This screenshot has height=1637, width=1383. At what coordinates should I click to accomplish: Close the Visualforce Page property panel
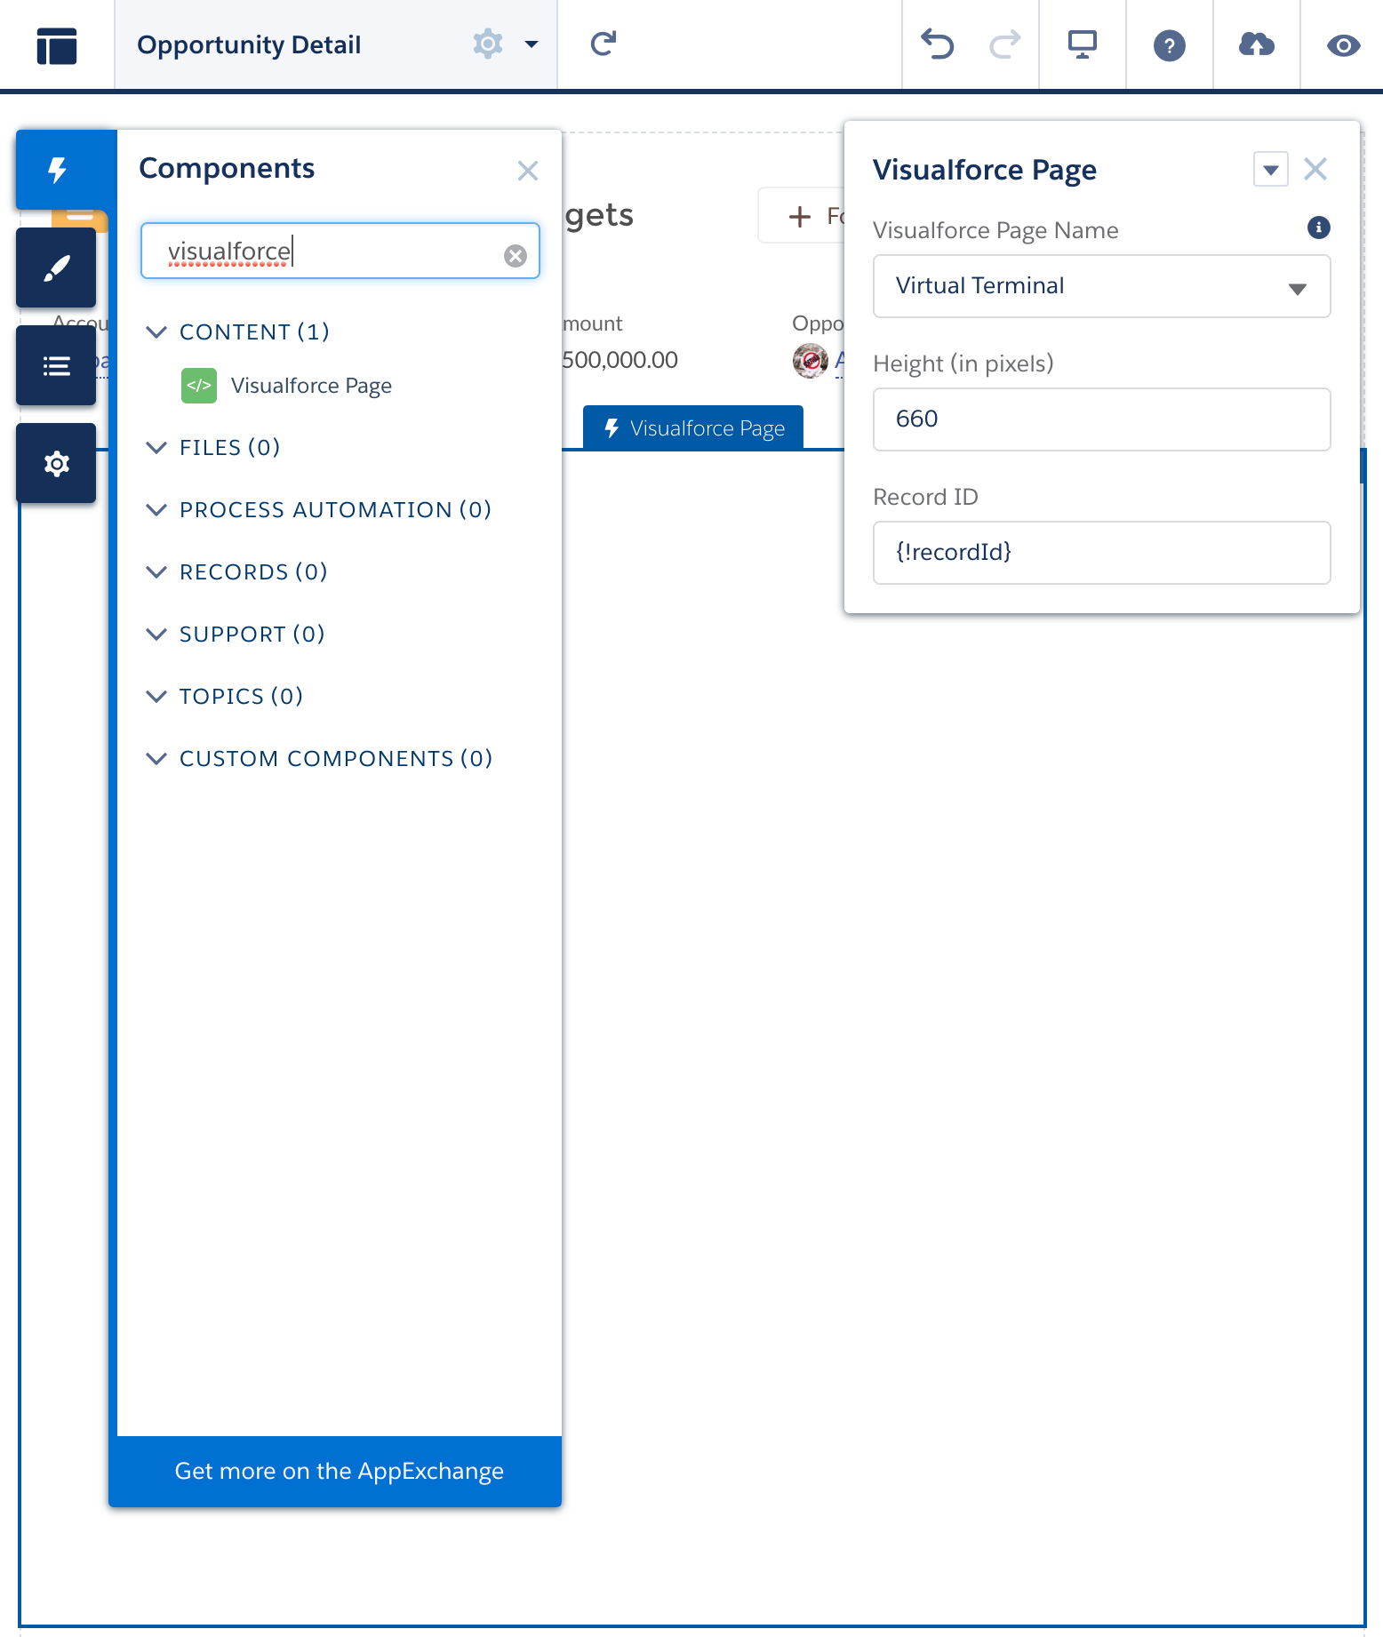(1315, 169)
